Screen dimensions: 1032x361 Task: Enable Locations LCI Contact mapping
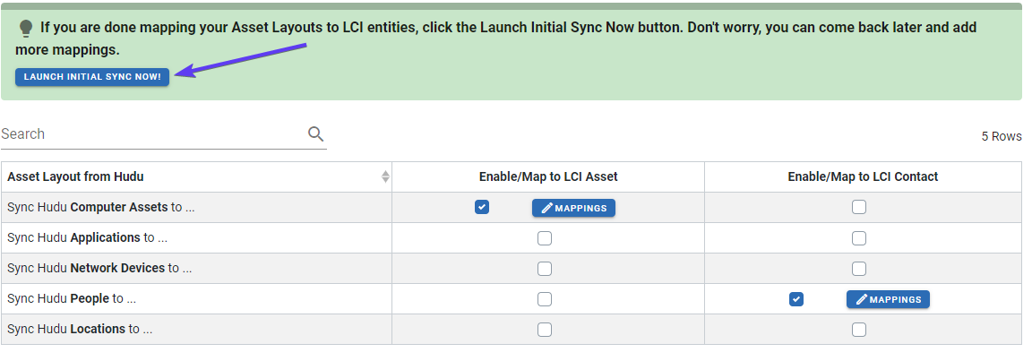pos(859,330)
